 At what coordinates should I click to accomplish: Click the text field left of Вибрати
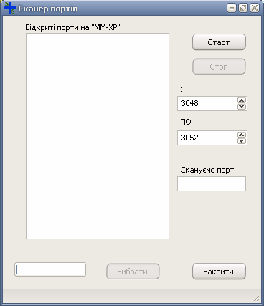click(50, 269)
